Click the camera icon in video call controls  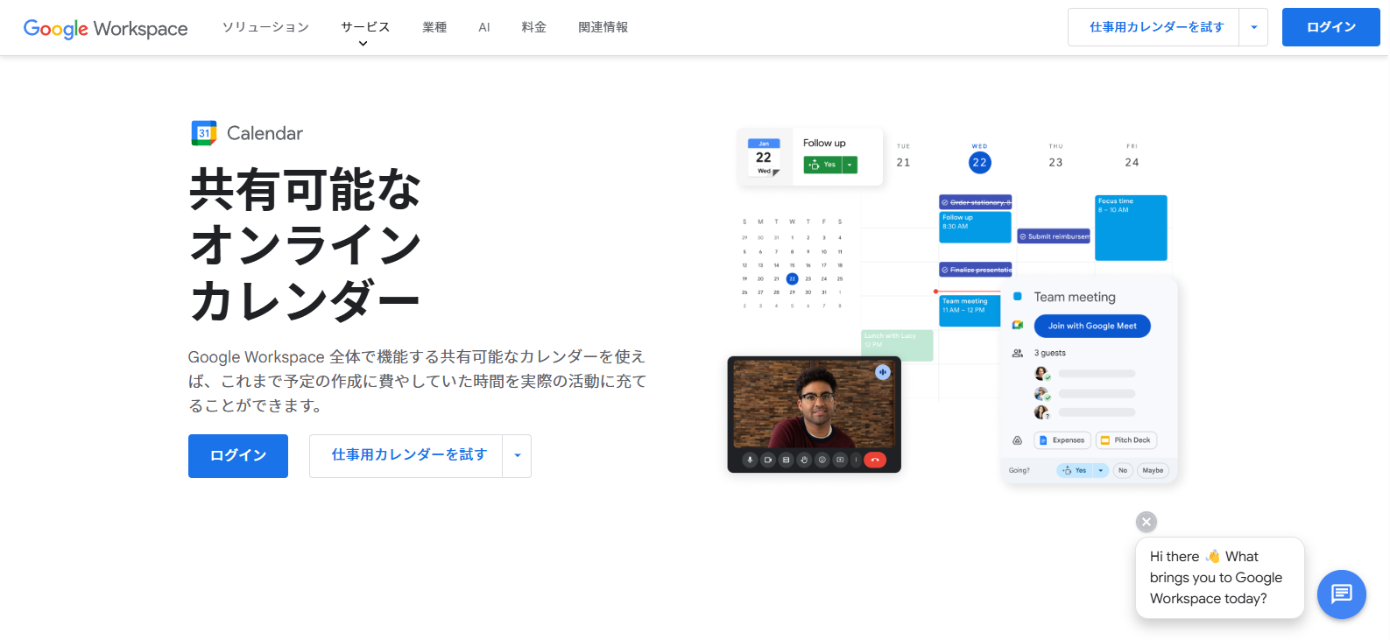[768, 460]
